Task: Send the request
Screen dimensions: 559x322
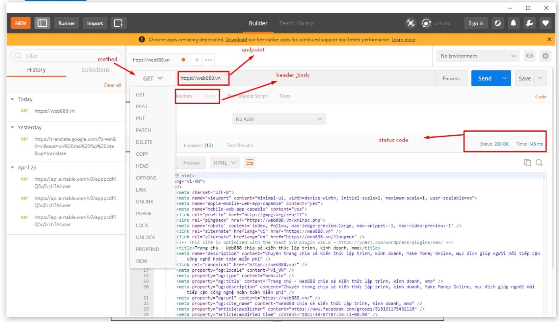Action: pos(485,78)
